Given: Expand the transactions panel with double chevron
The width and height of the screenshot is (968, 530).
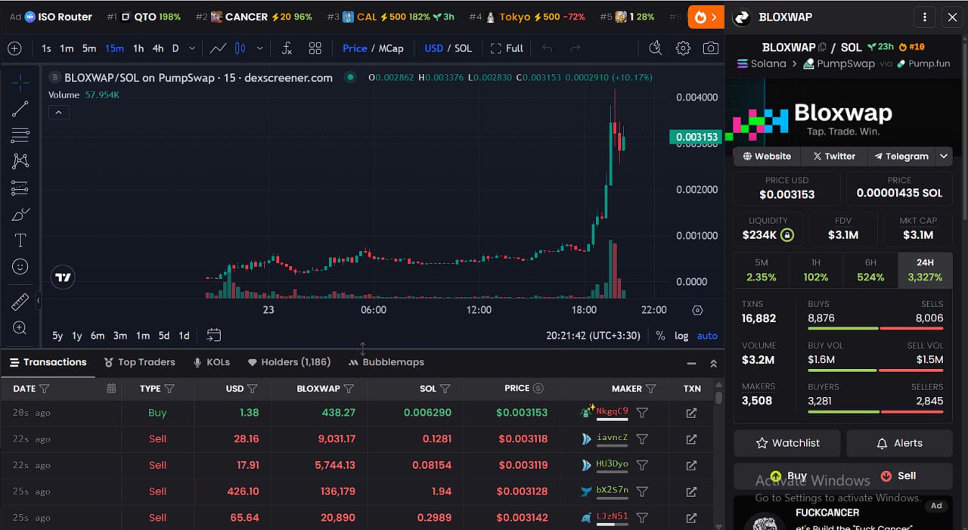Looking at the screenshot, I should 713,364.
